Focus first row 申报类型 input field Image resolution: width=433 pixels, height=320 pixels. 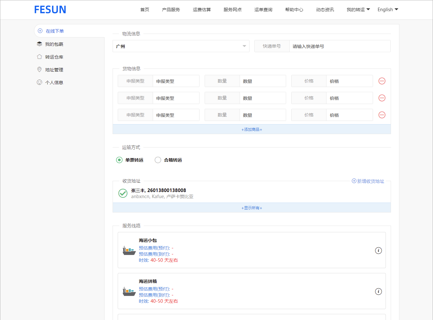click(176, 81)
